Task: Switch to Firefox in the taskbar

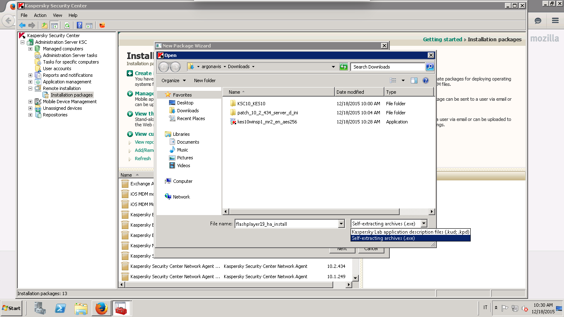Action: (x=101, y=308)
